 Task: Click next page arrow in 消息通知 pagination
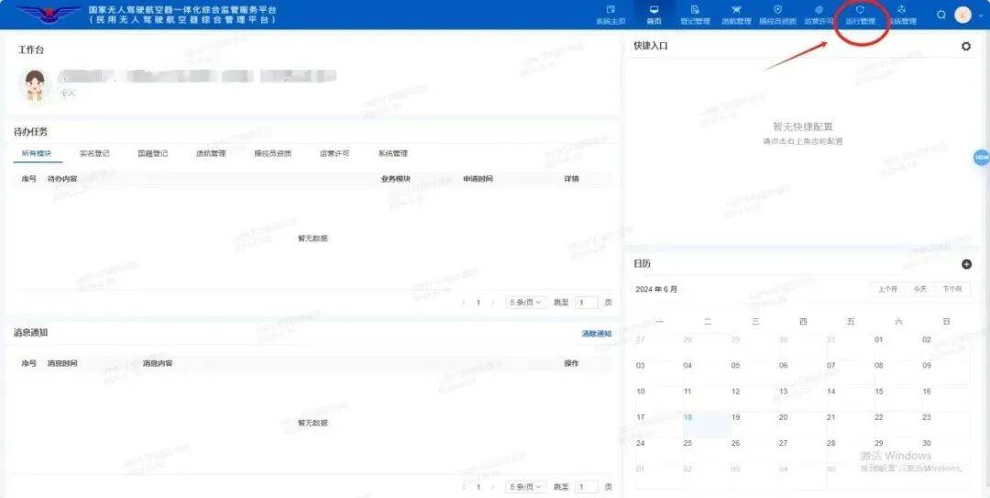(493, 487)
